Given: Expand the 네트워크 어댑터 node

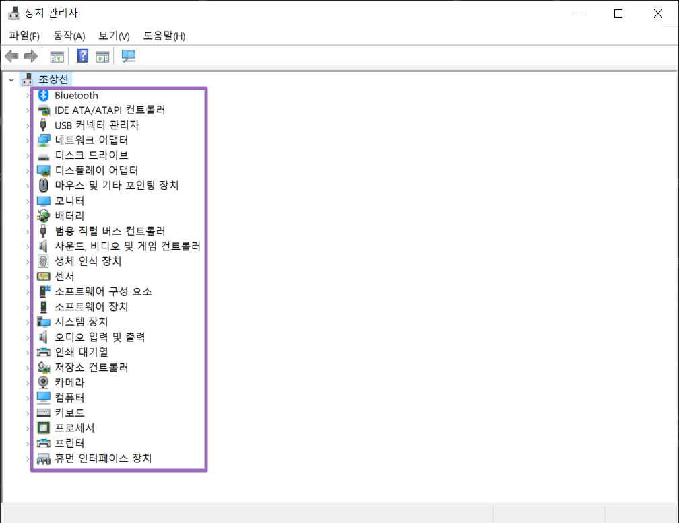Looking at the screenshot, I should point(28,141).
